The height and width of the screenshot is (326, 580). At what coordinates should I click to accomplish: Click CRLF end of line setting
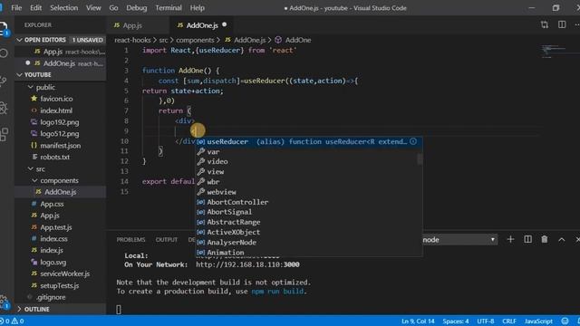509,321
